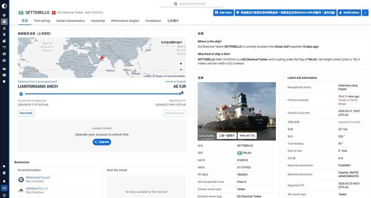
Task: Open the MarineTraffic logo home icon
Action: (x=4, y=6)
